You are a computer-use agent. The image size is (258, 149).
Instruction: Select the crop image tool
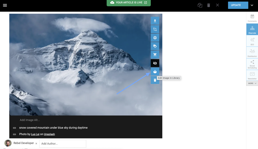(x=155, y=29)
